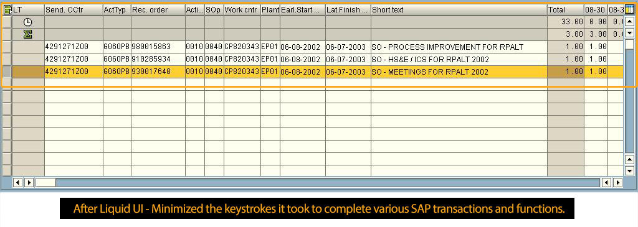Click the vertical scrollbar track
The image size is (638, 227).
coord(629,101)
